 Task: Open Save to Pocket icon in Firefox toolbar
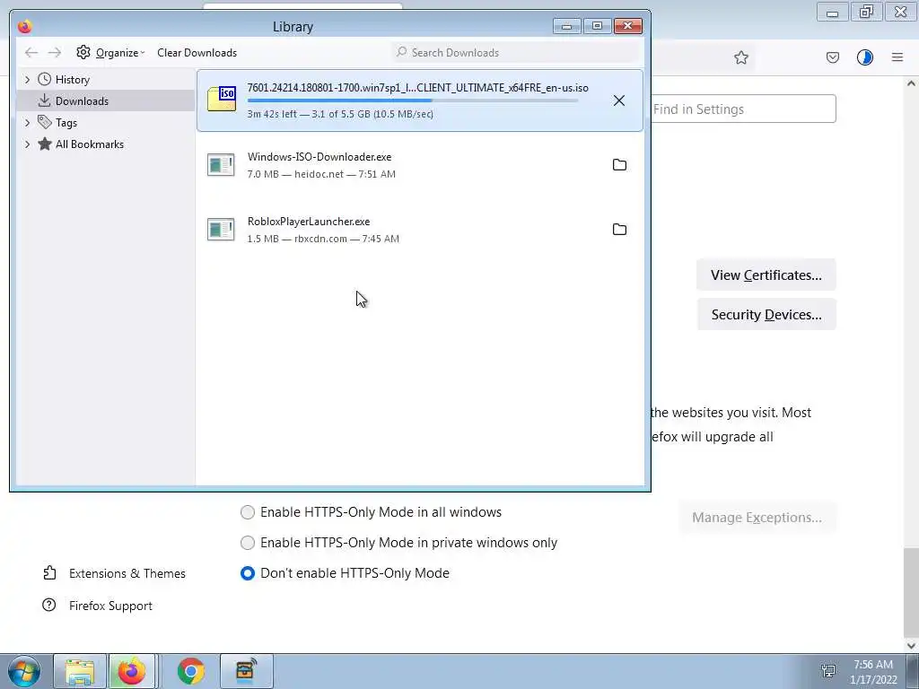point(832,57)
